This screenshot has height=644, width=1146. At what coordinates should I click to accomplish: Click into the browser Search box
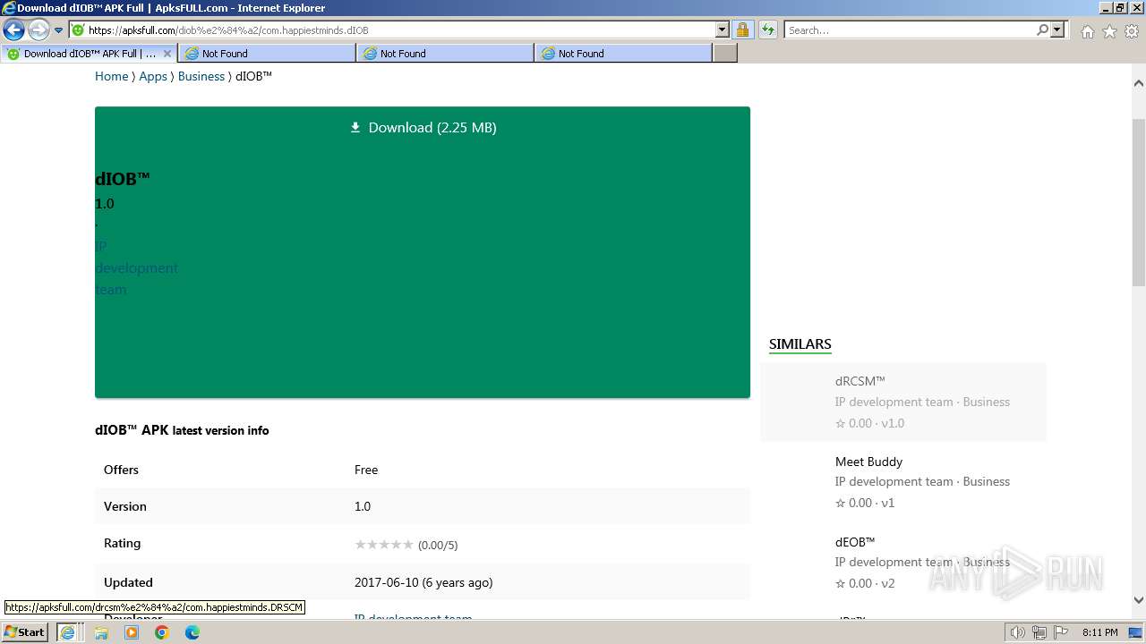tap(910, 30)
